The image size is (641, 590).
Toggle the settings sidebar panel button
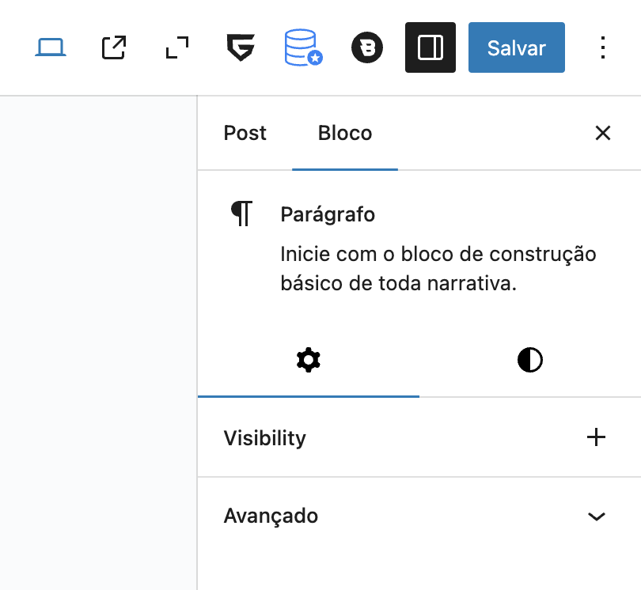coord(430,47)
